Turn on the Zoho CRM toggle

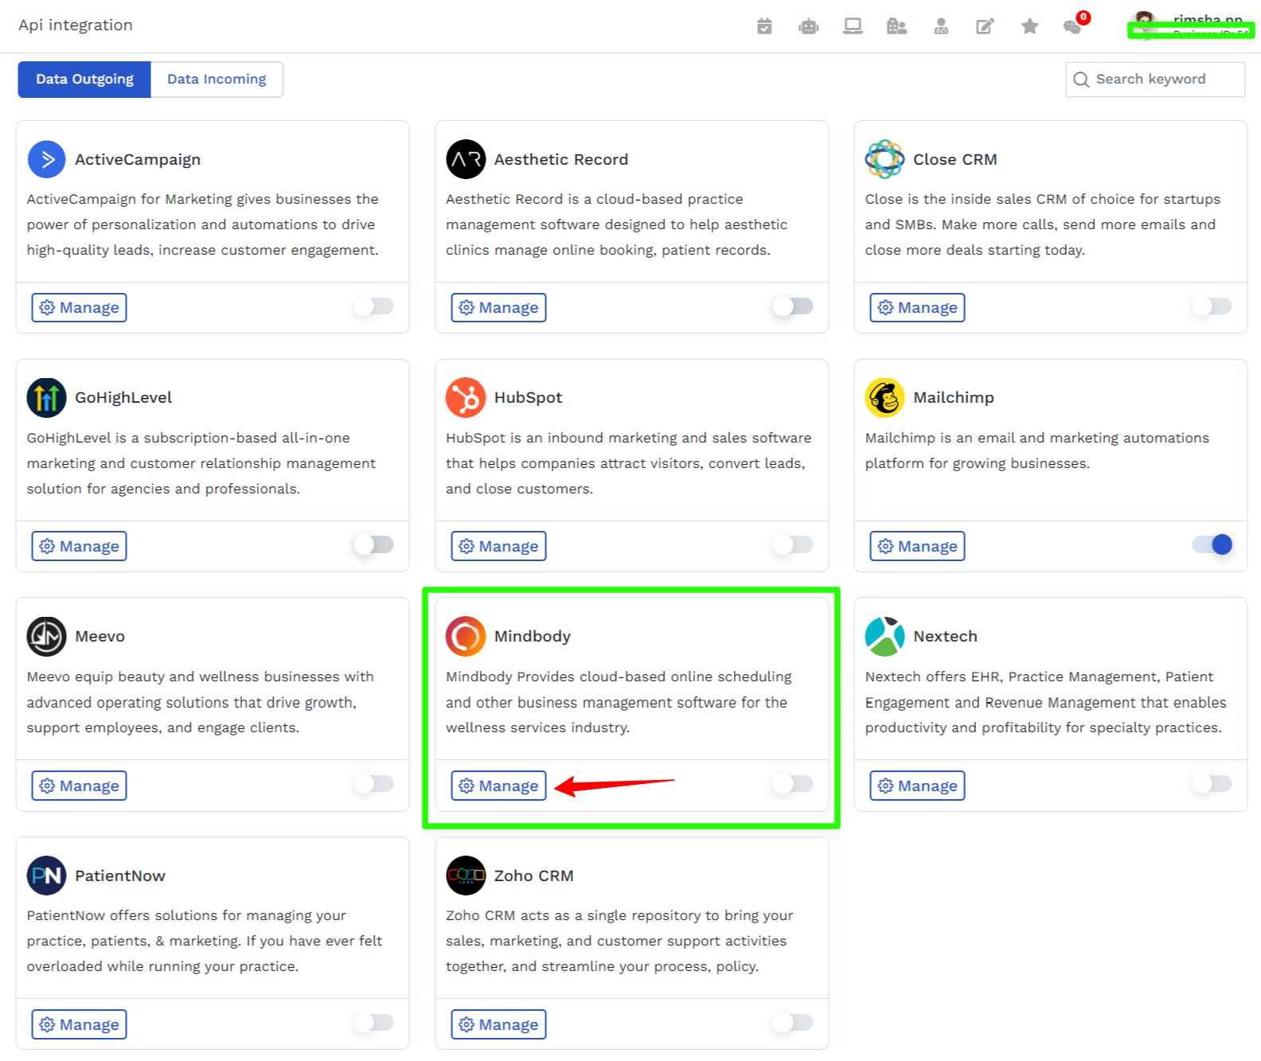coord(793,1023)
